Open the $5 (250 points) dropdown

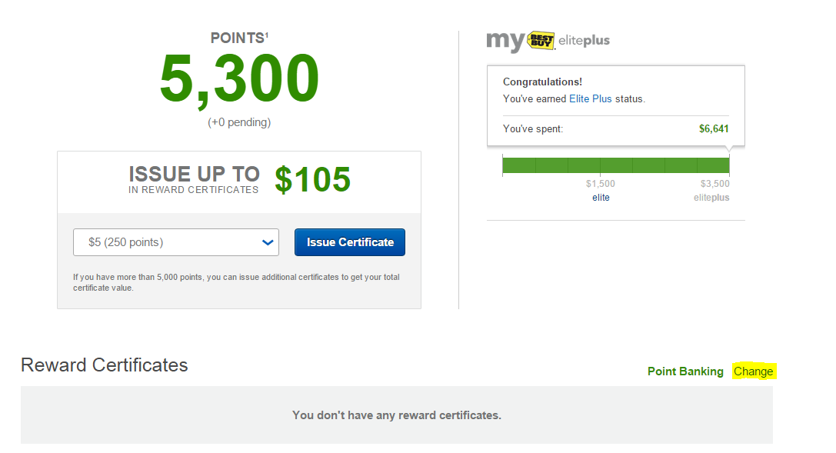176,242
